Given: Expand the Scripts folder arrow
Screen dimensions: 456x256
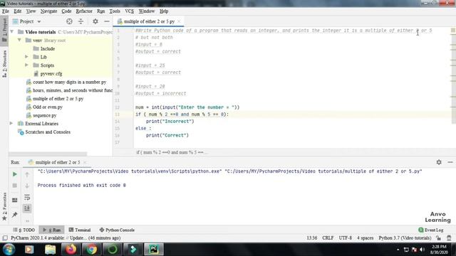Looking at the screenshot, I should pos(26,65).
